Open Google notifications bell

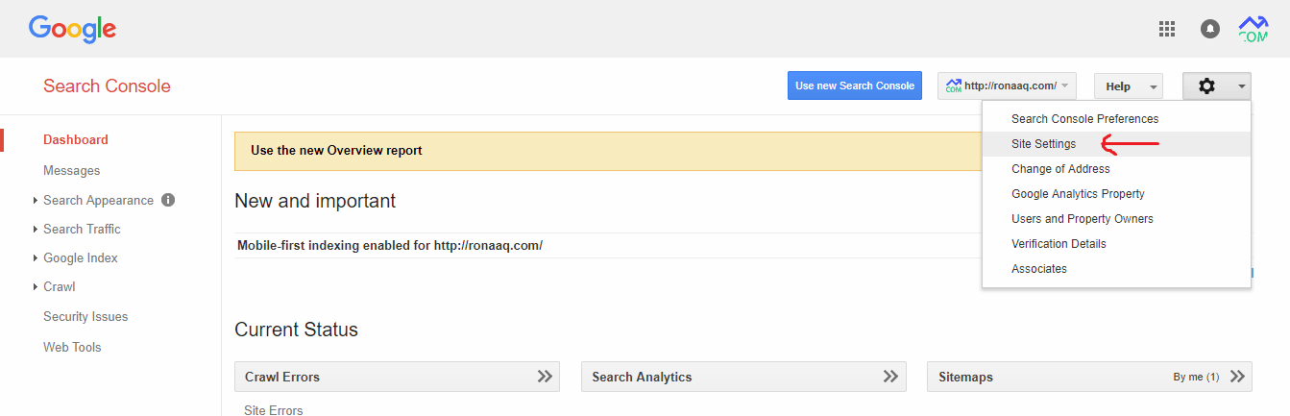1210,29
